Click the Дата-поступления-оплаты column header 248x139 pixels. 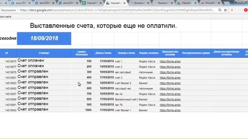pyautogui.click(x=226, y=53)
